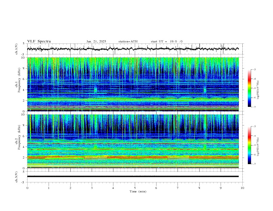
Task: Click the upper PSD color scale bar
Action: pos(249,88)
